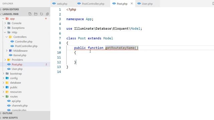Click the 'namespace App;' line

tap(80, 19)
